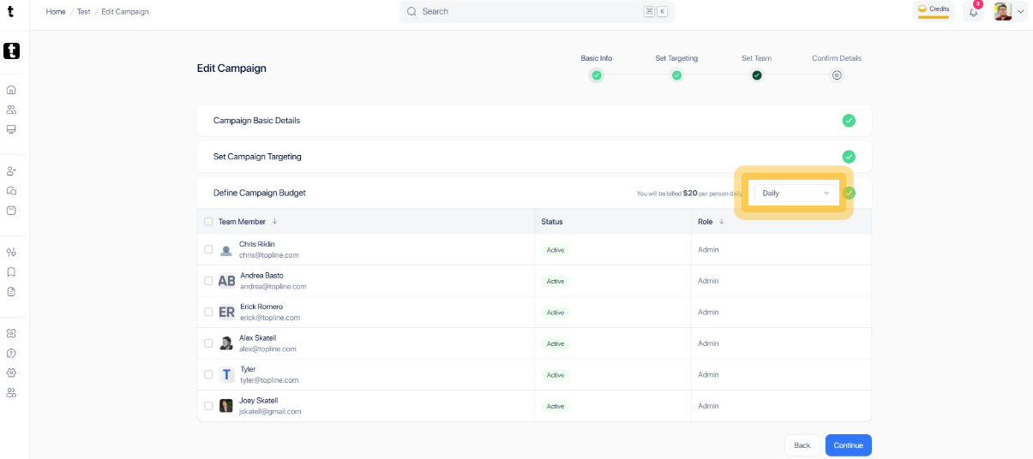Click Alex Skatell's avatar photo
The image size is (1033, 459).
[226, 343]
